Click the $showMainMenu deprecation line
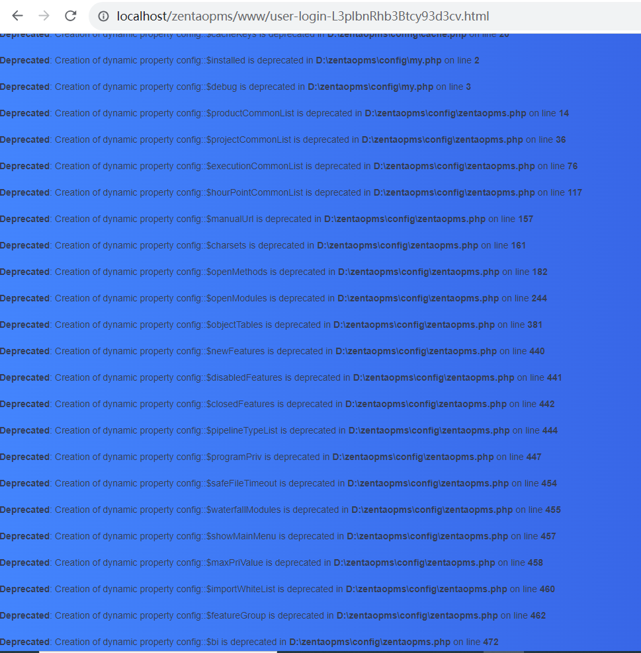The height and width of the screenshot is (653, 641). tap(278, 537)
